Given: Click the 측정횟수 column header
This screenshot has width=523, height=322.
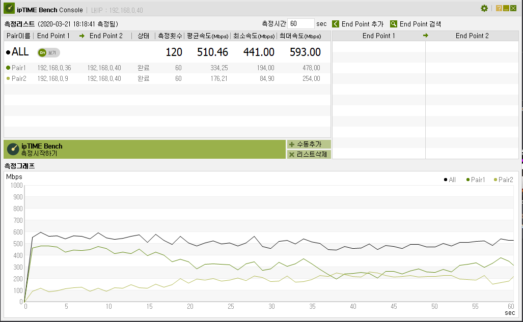Looking at the screenshot, I should [x=170, y=36].
